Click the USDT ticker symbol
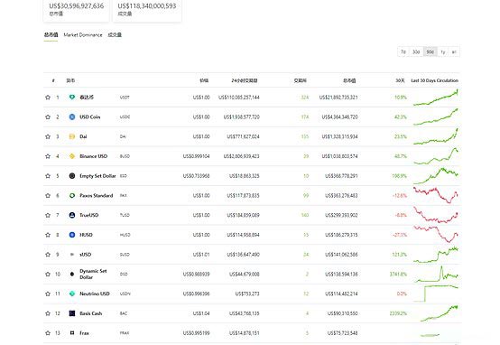The width and height of the screenshot is (500, 345). (125, 98)
